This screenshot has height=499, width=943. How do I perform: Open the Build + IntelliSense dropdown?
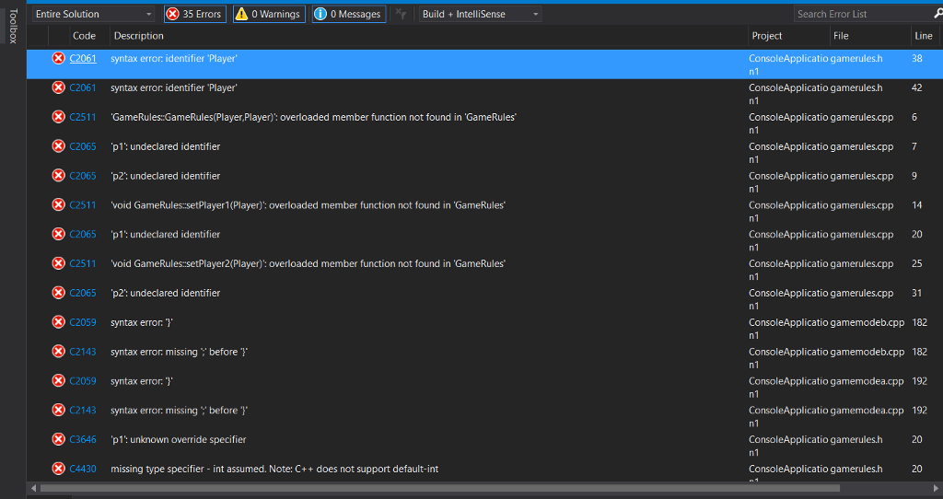[480, 14]
